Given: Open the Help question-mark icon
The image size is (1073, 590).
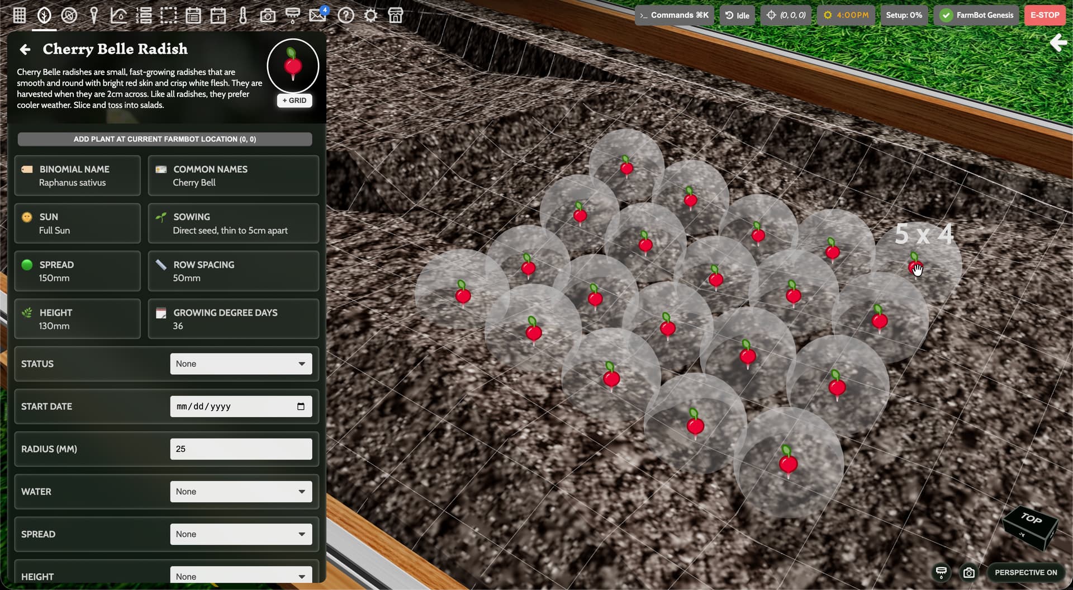Looking at the screenshot, I should 346,15.
